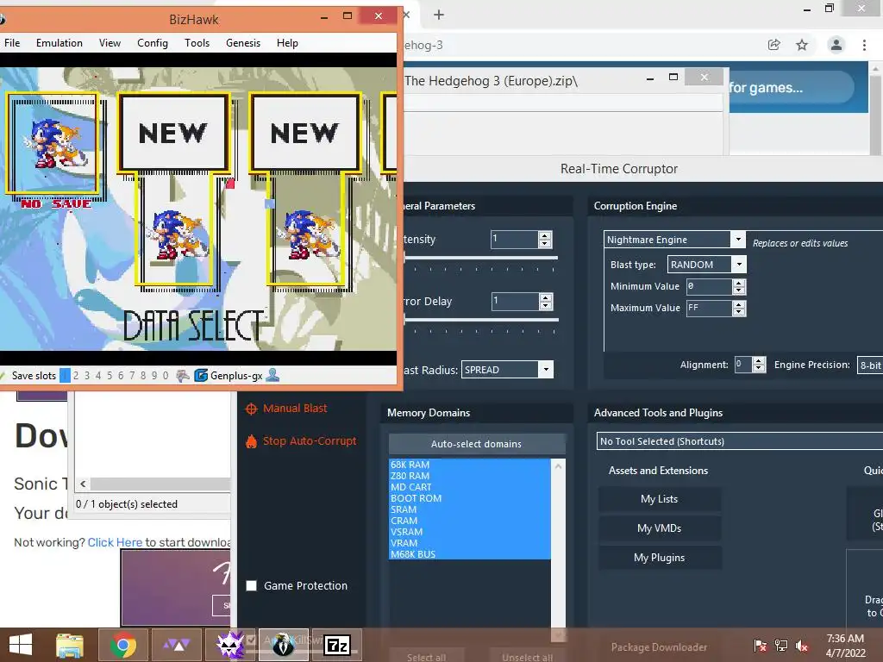
Task: Select 68K RAM in Memory Domains list
Action: tap(470, 465)
